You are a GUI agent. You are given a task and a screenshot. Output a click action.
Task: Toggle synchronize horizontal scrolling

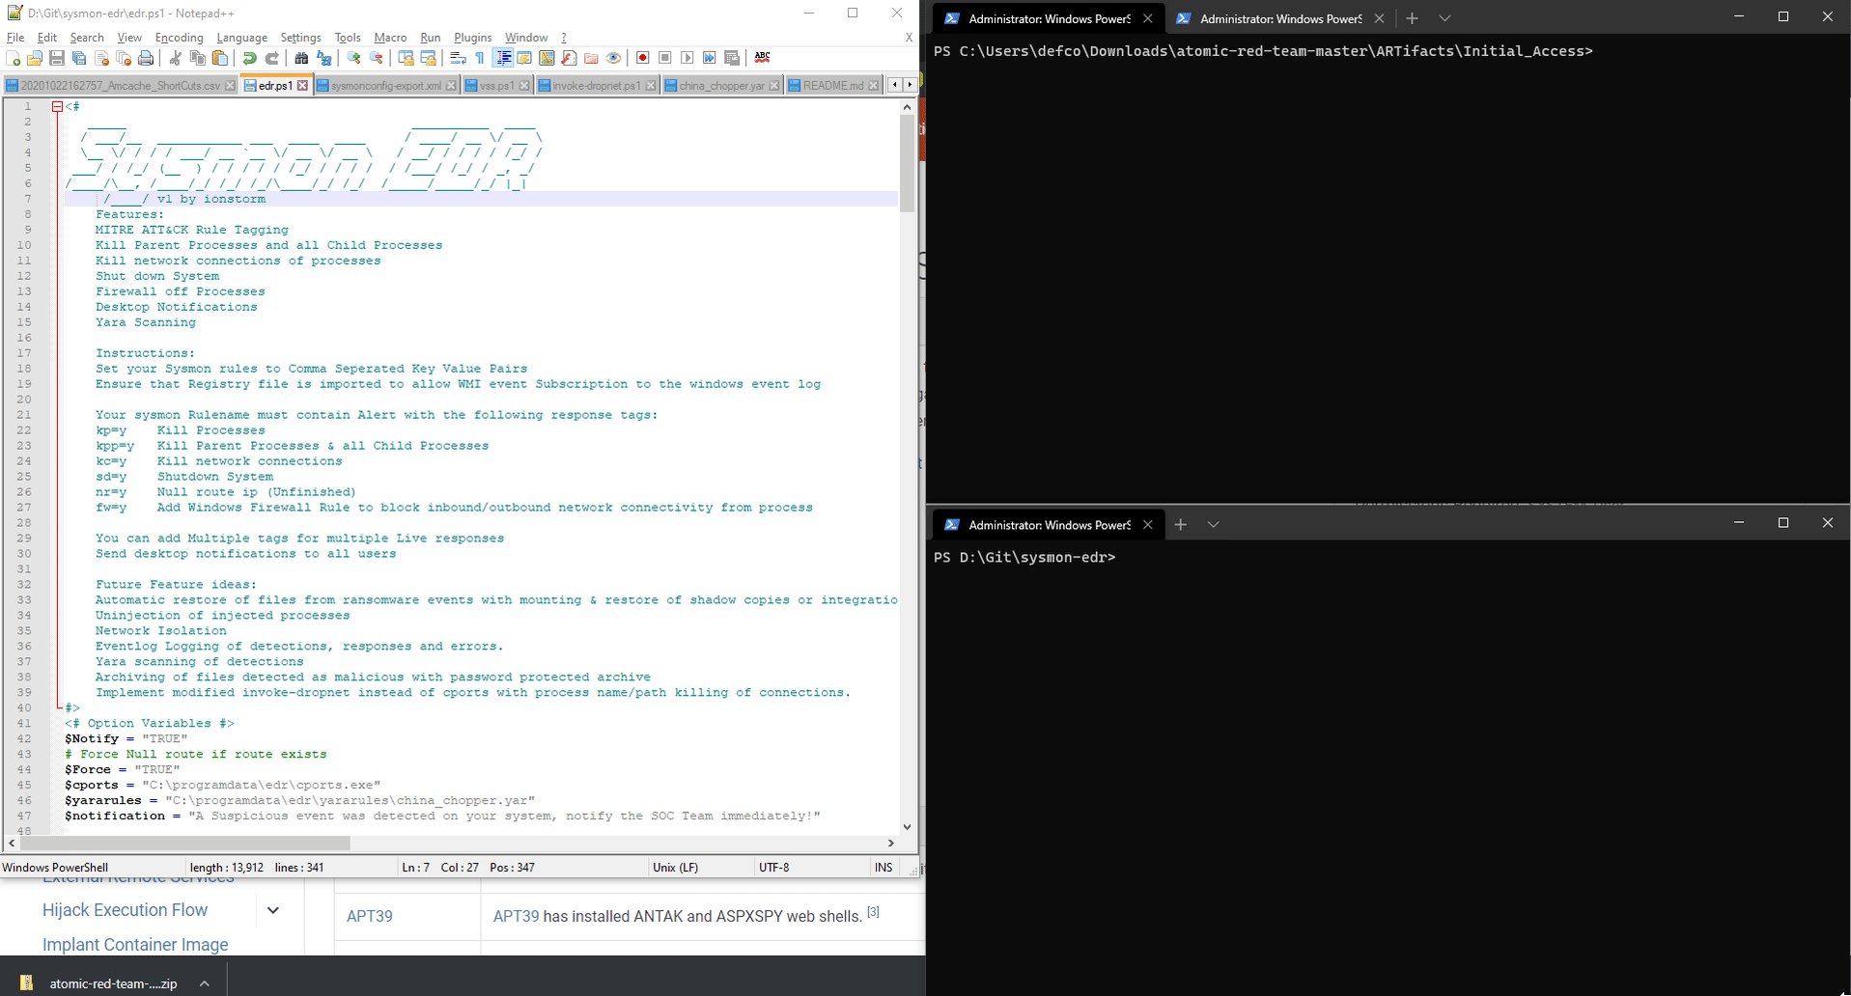click(x=428, y=58)
